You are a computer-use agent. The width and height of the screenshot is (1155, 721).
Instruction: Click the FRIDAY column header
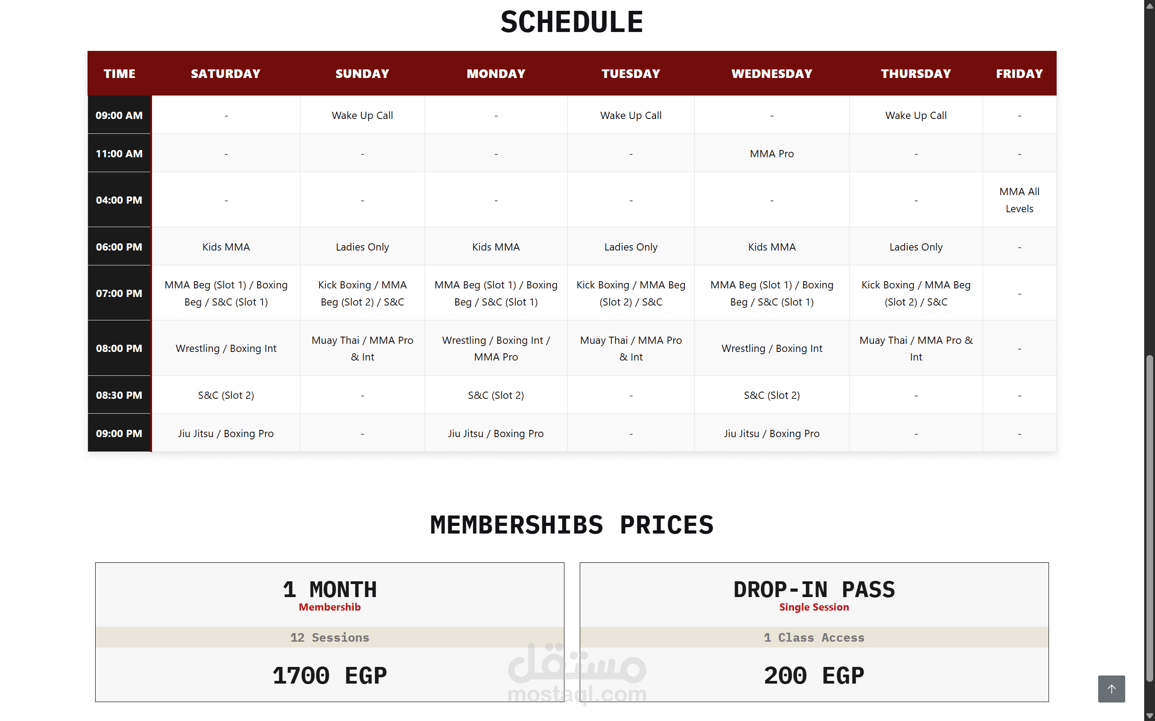[1019, 73]
